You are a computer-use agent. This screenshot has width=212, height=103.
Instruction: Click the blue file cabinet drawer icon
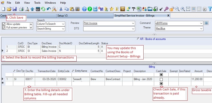point(95,9)
